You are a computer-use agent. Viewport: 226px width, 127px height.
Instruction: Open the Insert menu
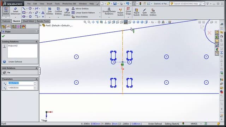(49, 4)
